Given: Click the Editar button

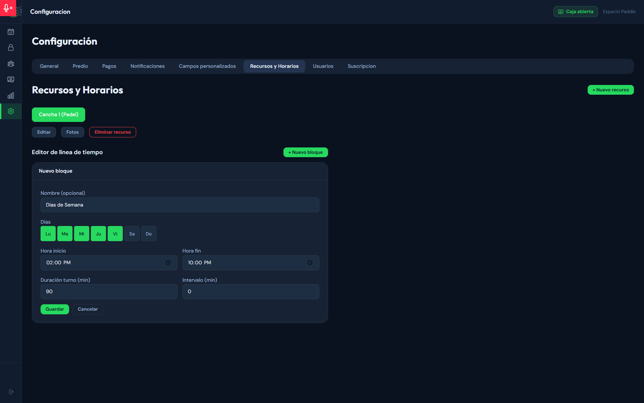Looking at the screenshot, I should point(44,132).
